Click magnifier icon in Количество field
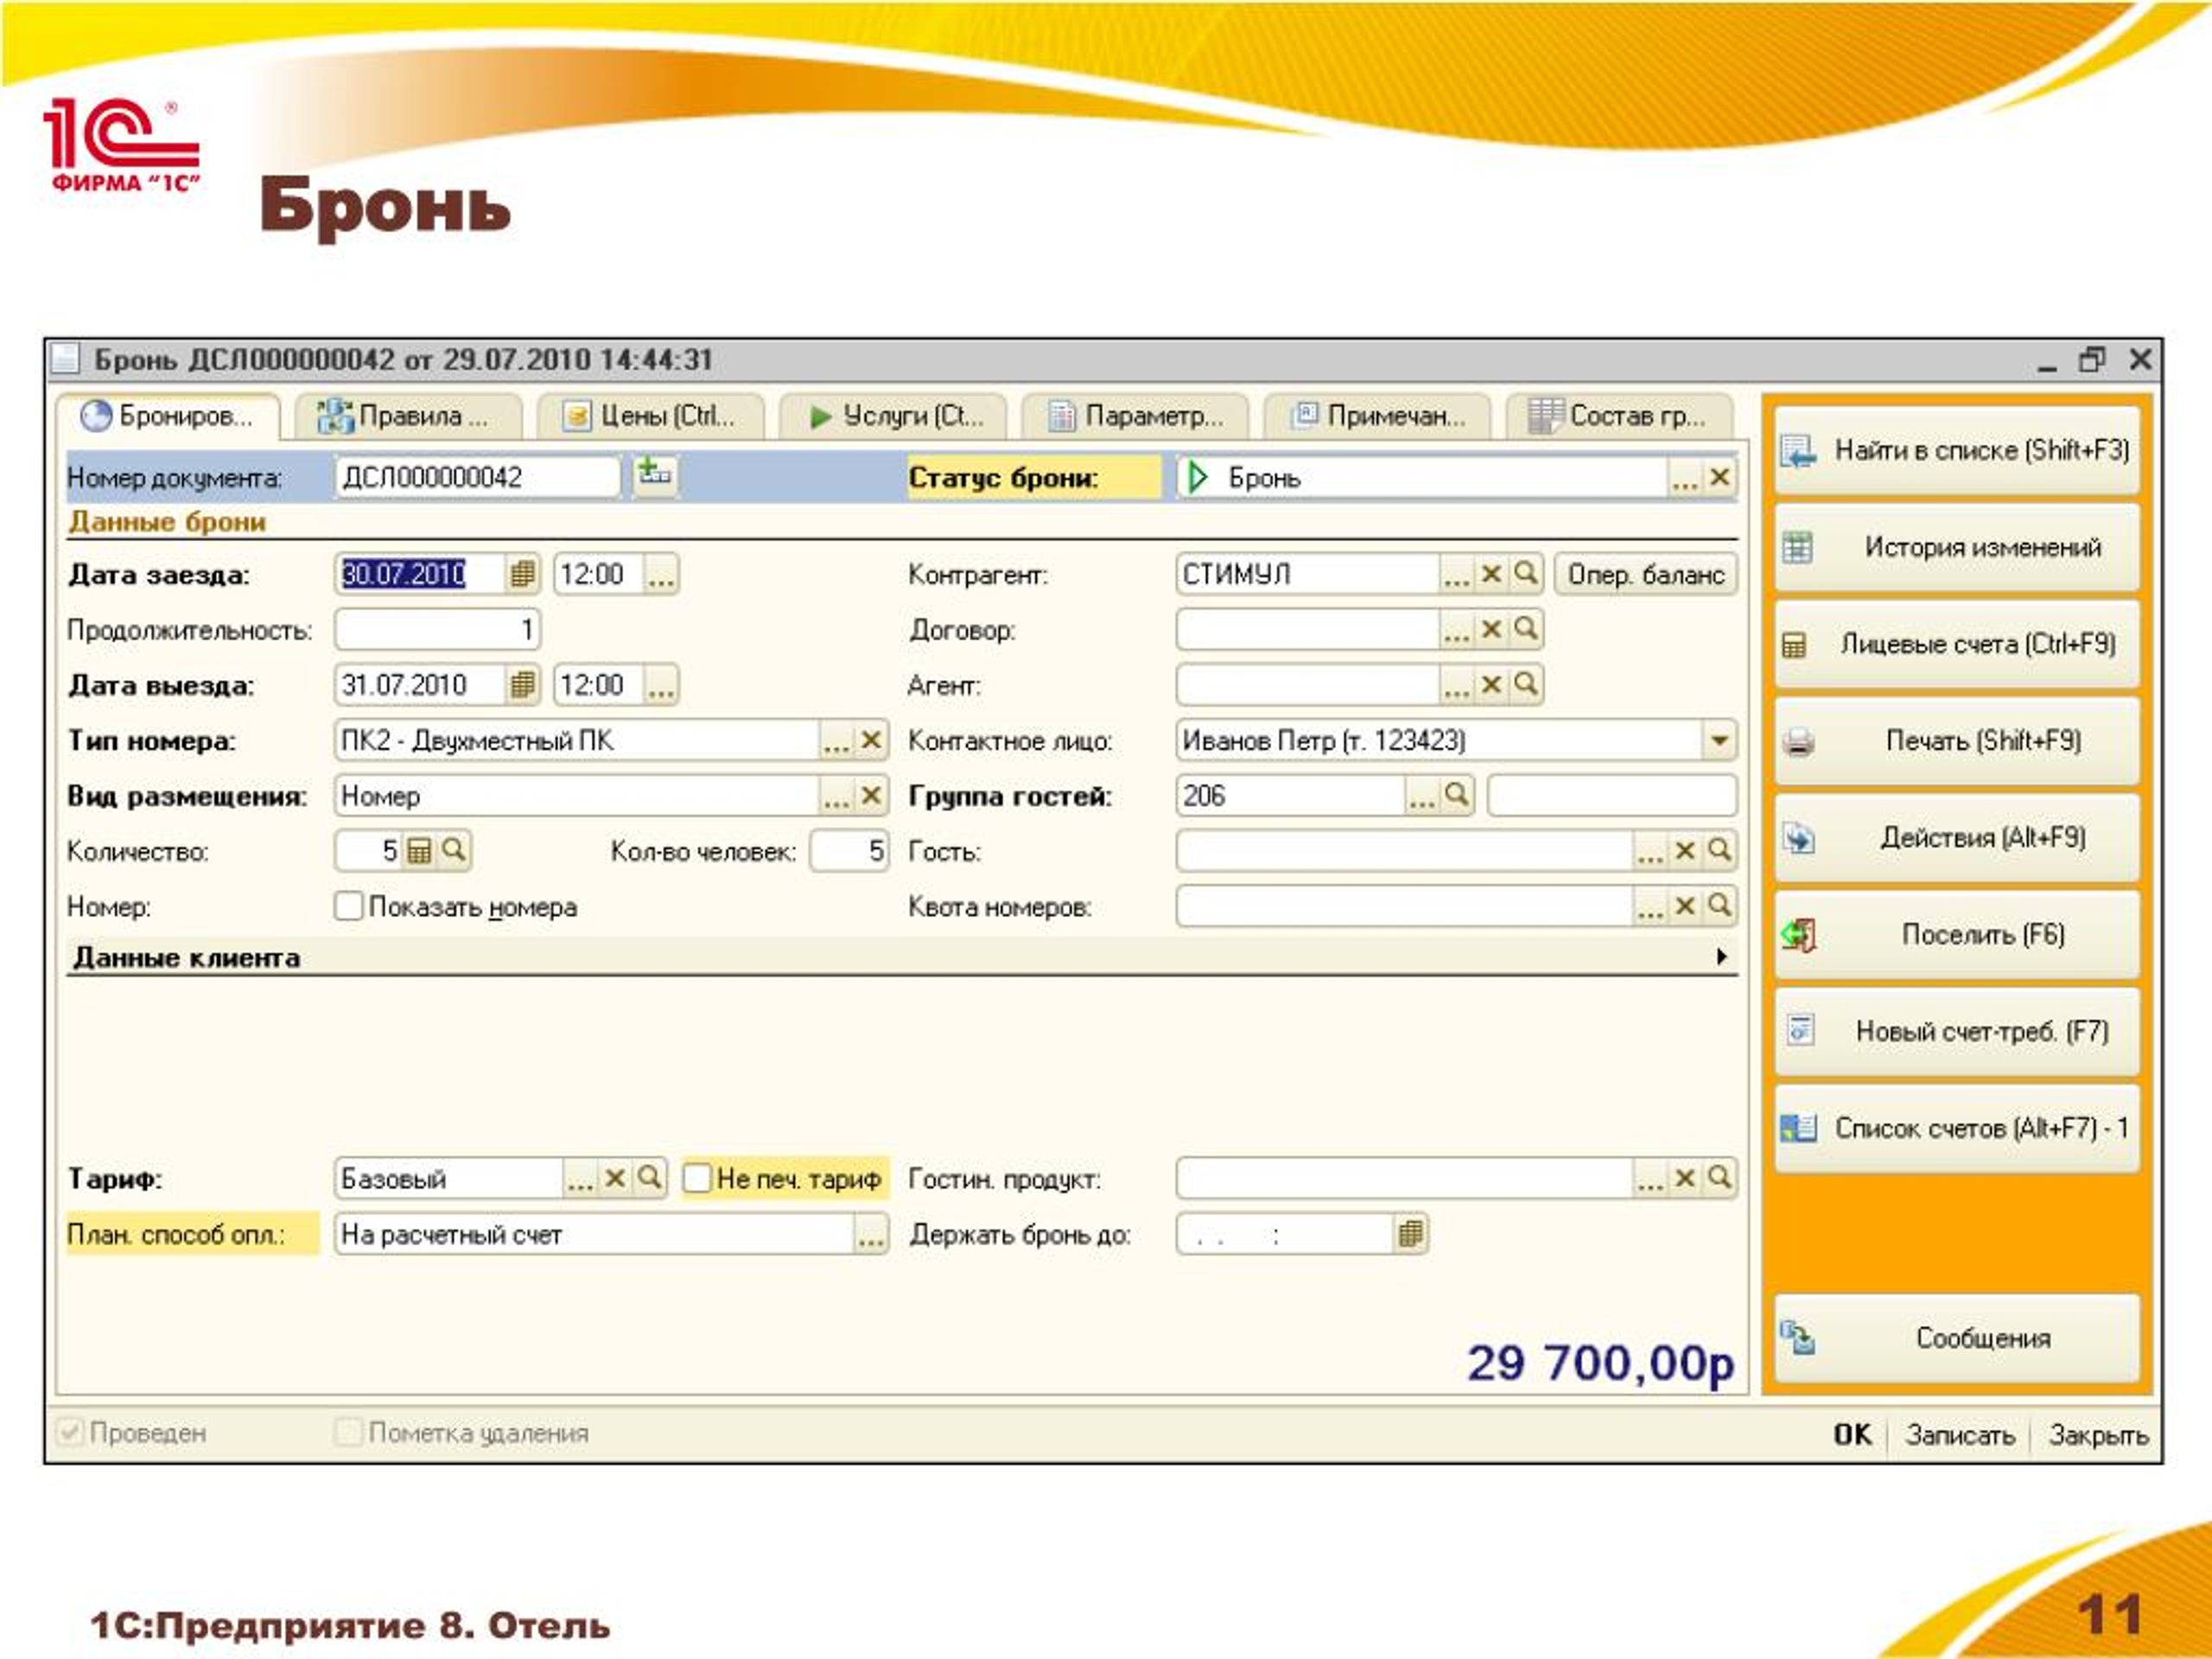Viewport: 2212px width, 1659px height. point(453,850)
